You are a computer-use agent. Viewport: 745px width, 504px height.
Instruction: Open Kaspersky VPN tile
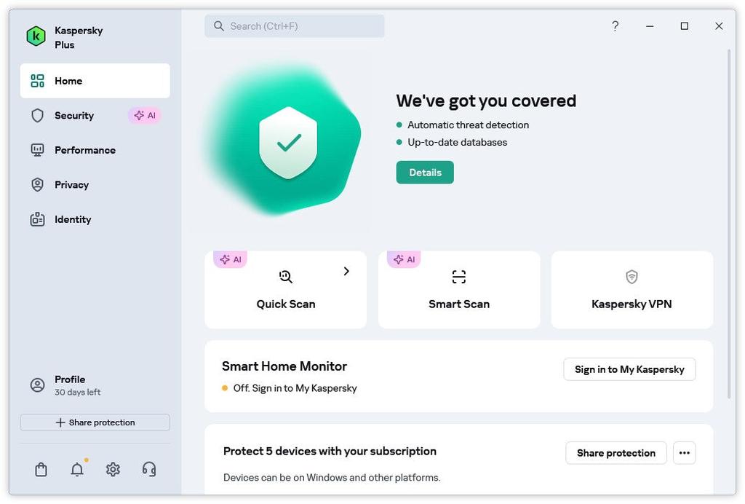tap(632, 290)
